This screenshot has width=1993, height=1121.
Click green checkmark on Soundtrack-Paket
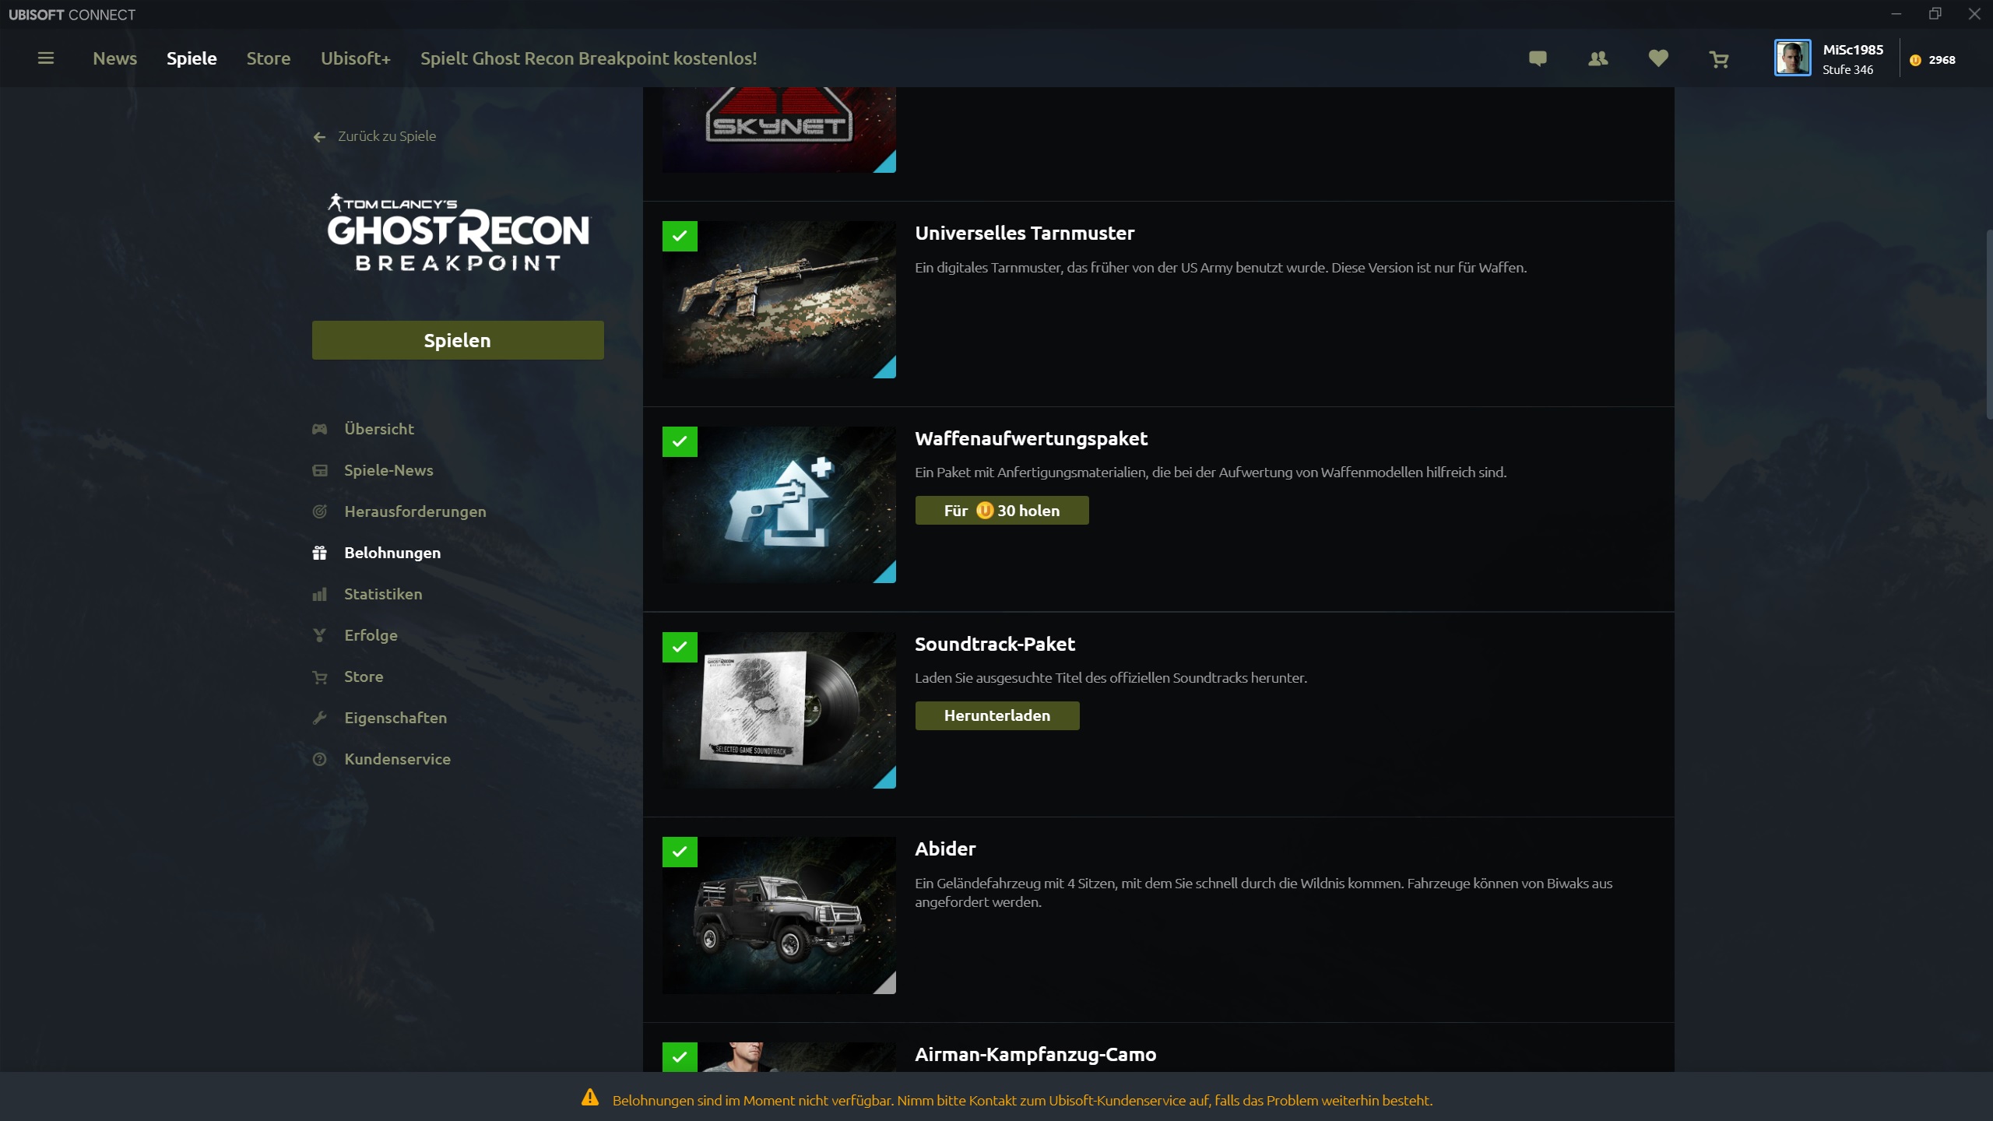point(680,647)
